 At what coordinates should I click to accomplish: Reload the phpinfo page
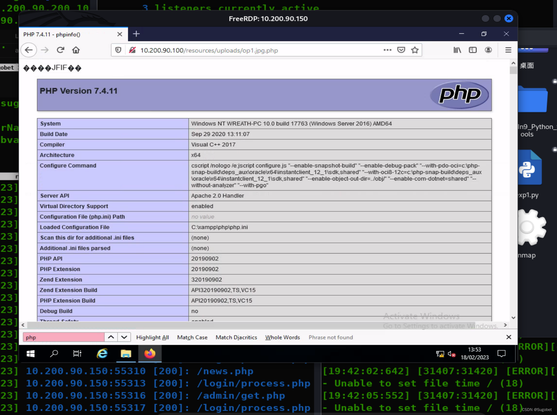(61, 50)
